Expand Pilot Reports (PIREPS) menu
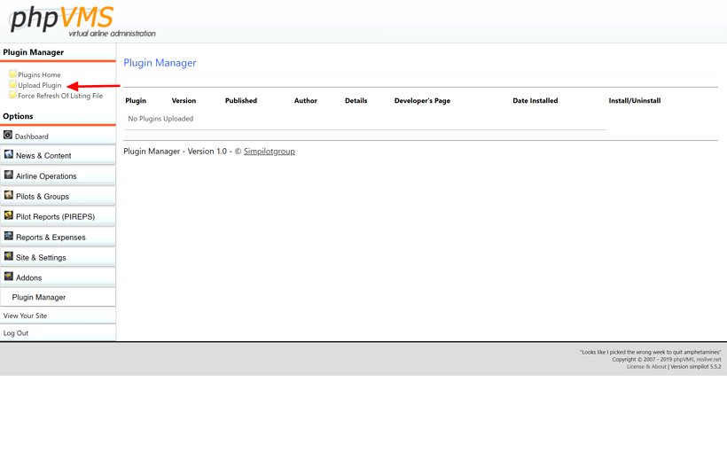 (x=56, y=217)
